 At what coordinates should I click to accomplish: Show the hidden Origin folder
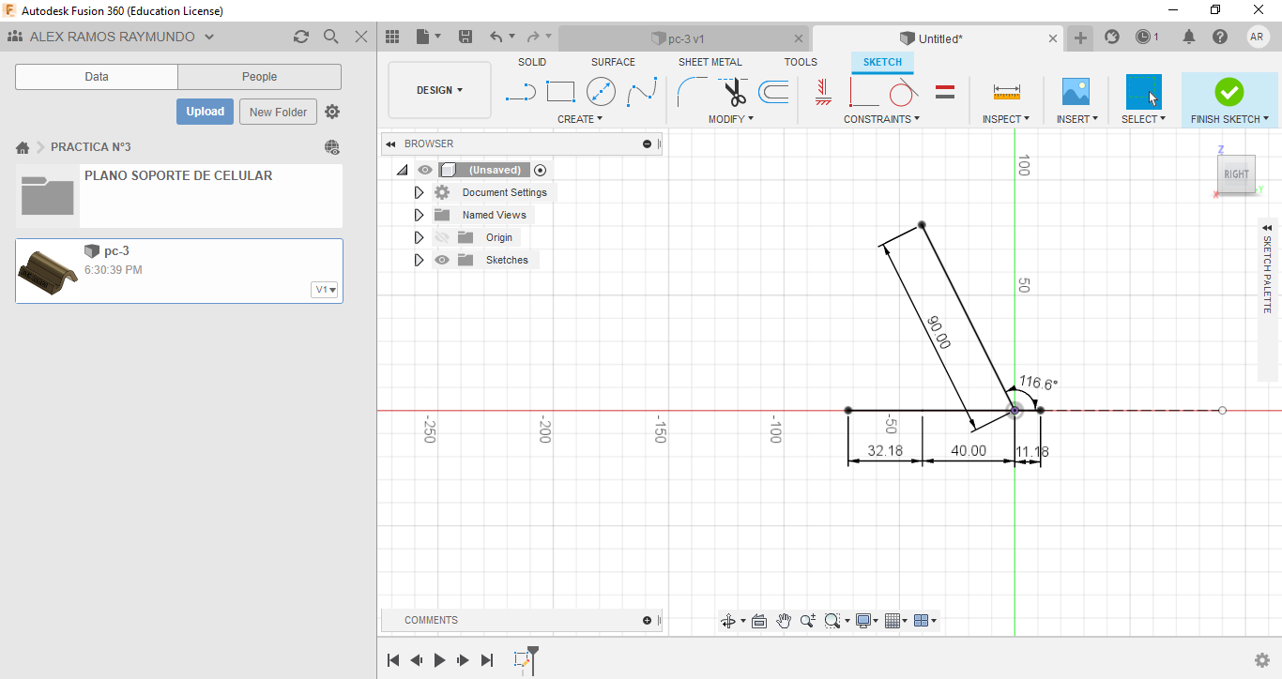tap(442, 237)
